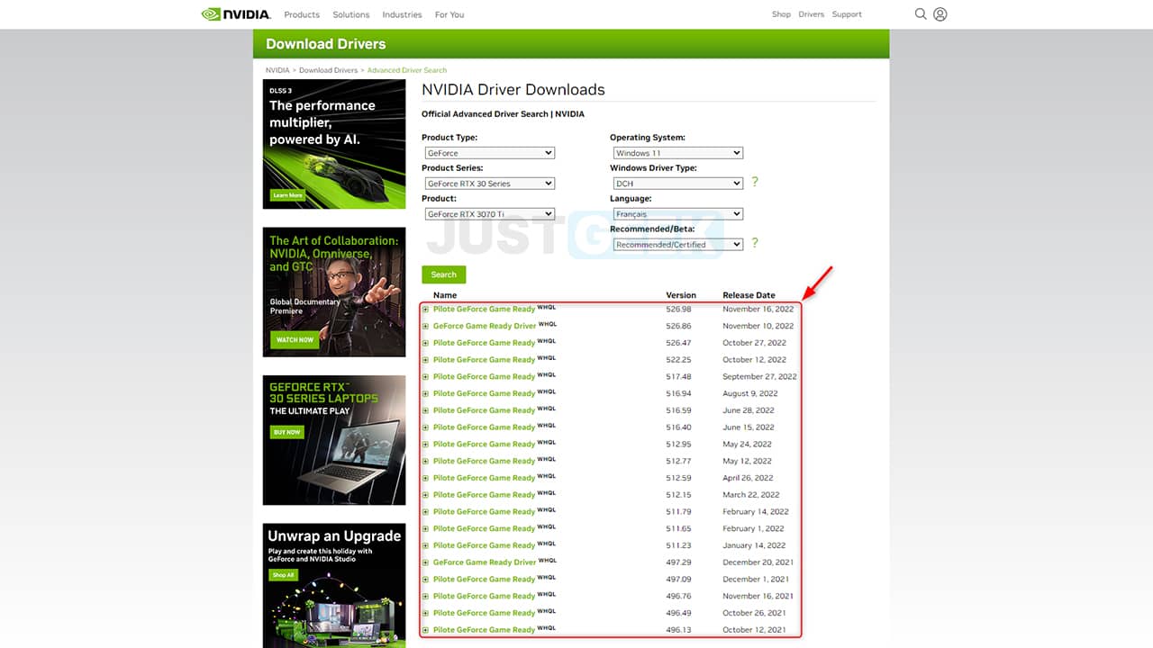1153x648 pixels.
Task: Open the Language dropdown showing Français
Action: 678,214
